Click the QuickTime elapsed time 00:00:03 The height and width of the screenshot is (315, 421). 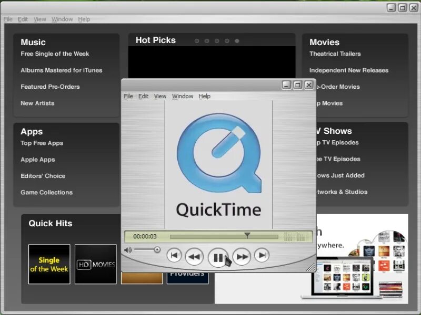(x=145, y=237)
